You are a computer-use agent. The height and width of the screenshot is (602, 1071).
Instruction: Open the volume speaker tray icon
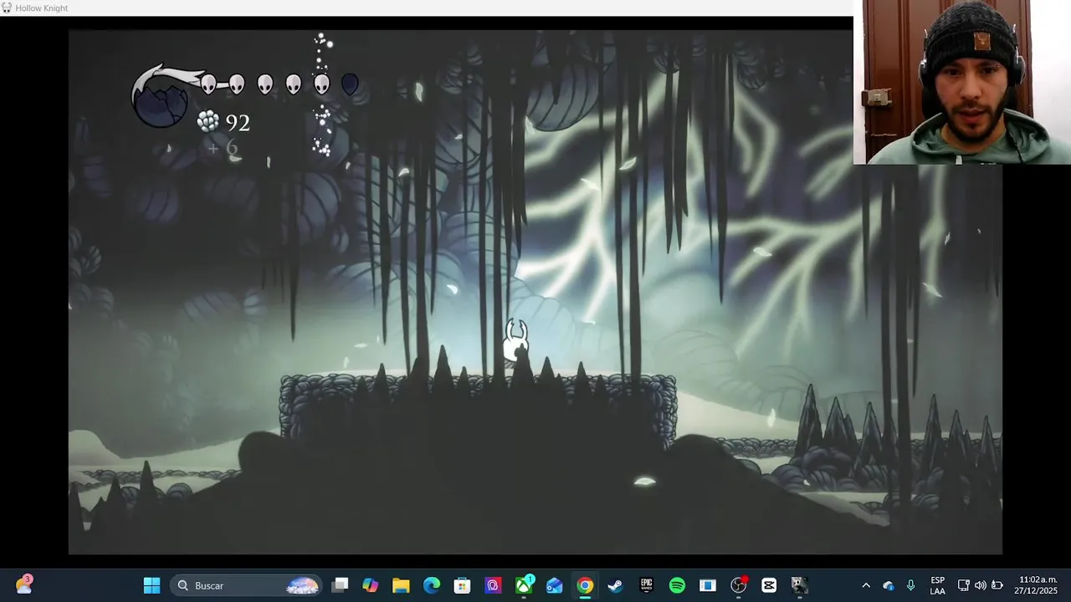click(x=980, y=585)
